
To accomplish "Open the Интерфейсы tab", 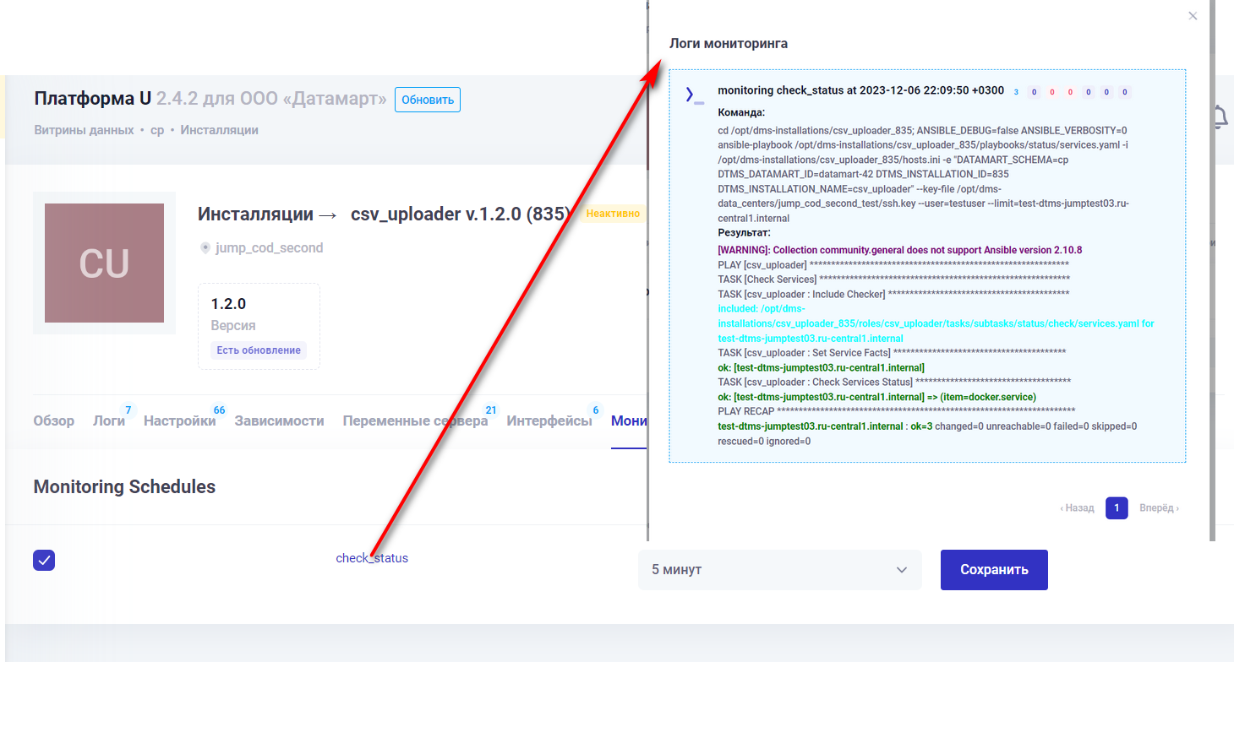I will coord(549,421).
